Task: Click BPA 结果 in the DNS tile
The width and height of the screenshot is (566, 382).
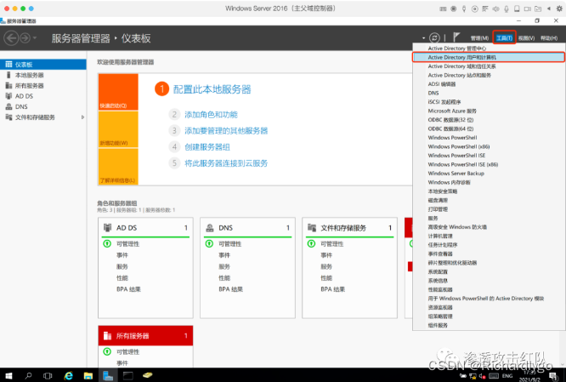Action: tap(230, 289)
